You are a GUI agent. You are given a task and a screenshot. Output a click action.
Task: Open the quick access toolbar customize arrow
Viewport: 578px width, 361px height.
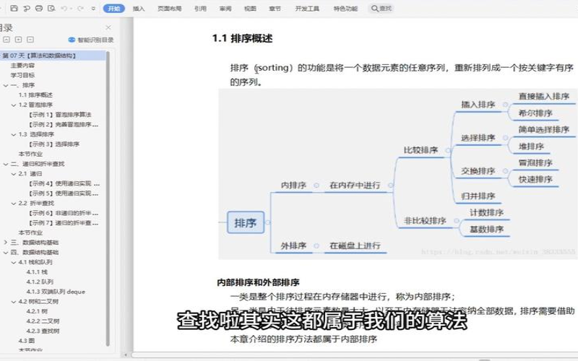click(x=94, y=8)
